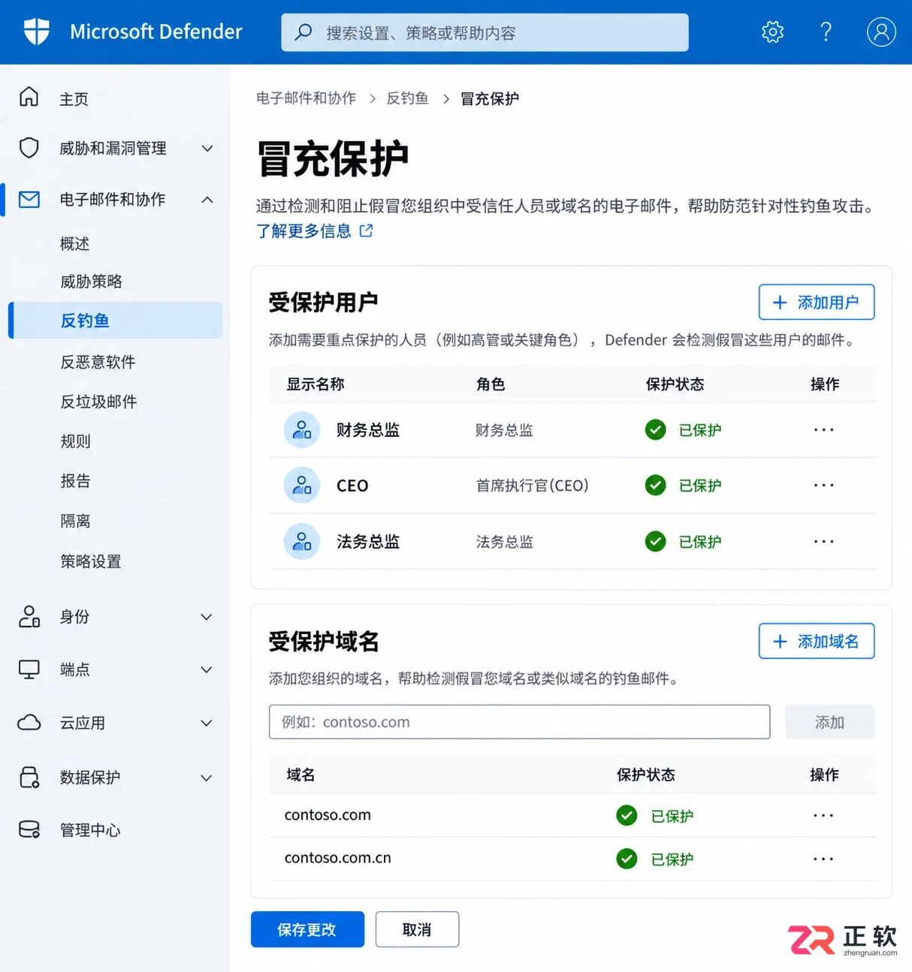This screenshot has width=912, height=972.
Task: Click the 添加 button beside the domain field
Action: pos(830,722)
